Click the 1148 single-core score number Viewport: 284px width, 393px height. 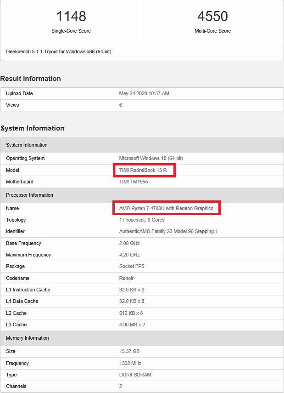[71, 16]
